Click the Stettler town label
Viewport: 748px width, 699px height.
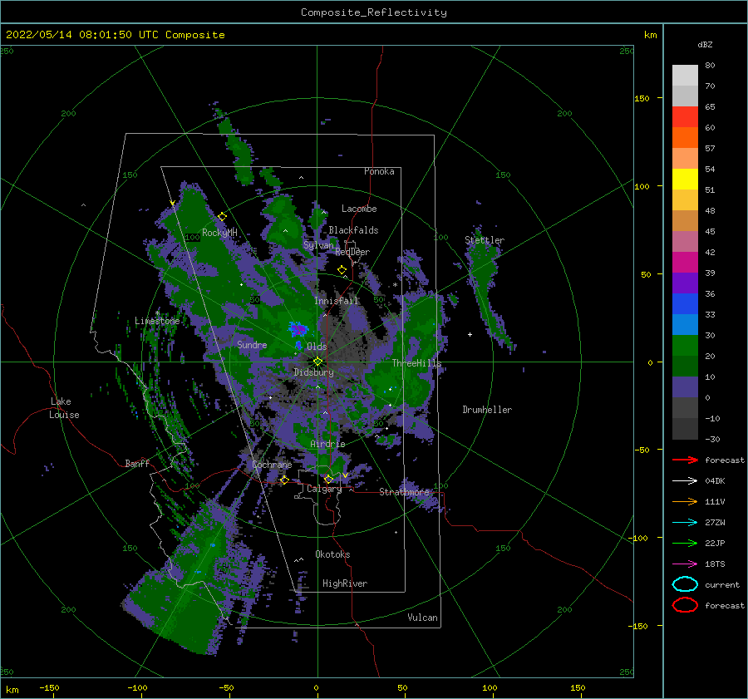pos(485,240)
